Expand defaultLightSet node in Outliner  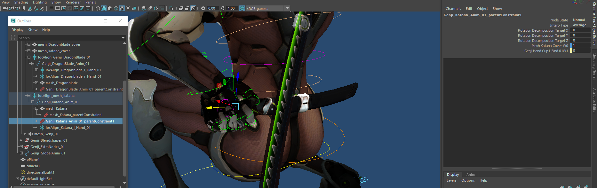point(17,179)
